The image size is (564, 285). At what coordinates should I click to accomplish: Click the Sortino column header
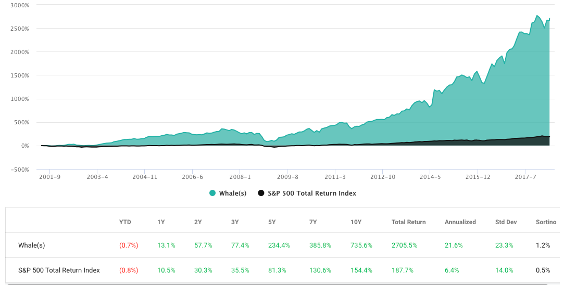click(x=546, y=222)
